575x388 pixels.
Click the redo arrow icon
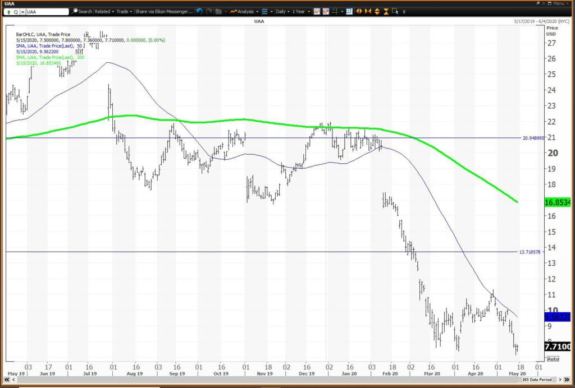(209, 12)
